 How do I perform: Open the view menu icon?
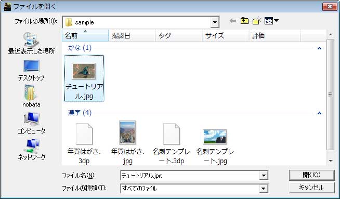point(271,21)
